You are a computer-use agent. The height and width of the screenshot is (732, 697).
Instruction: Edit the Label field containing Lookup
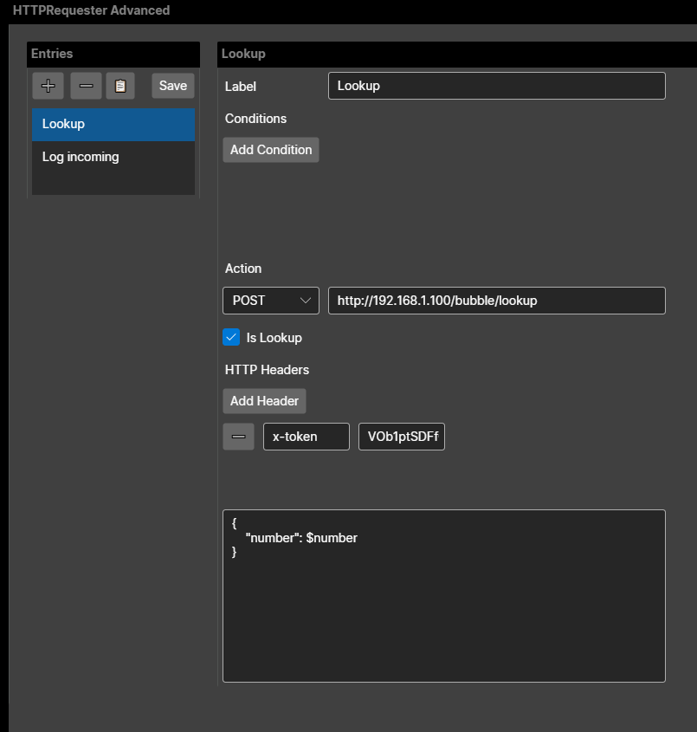click(x=497, y=86)
